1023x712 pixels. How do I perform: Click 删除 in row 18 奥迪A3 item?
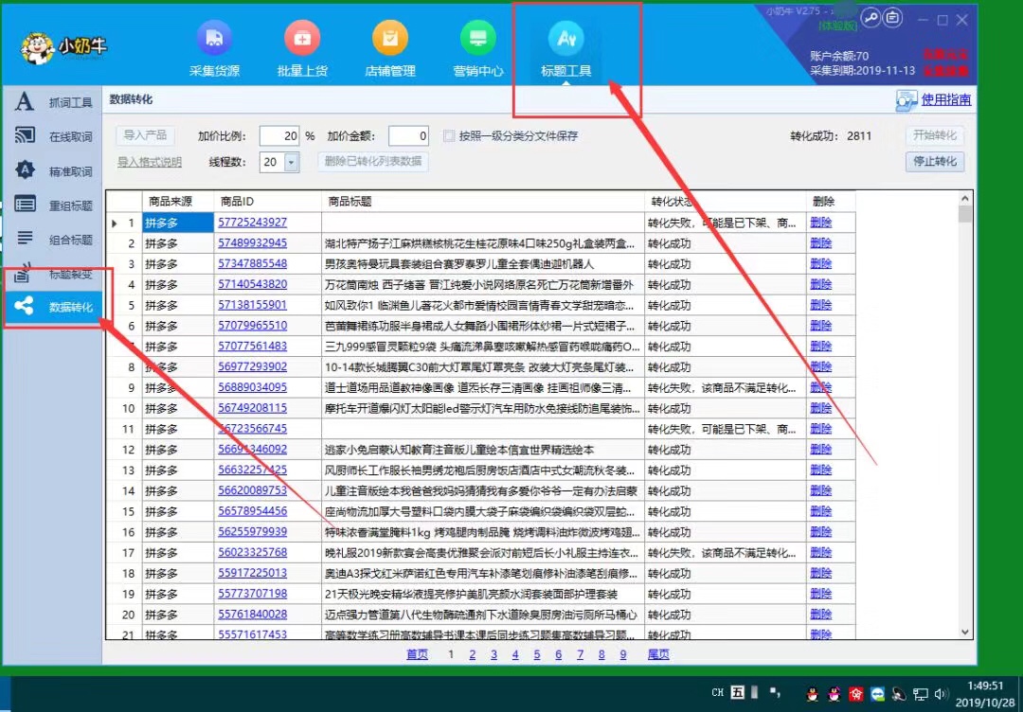820,573
